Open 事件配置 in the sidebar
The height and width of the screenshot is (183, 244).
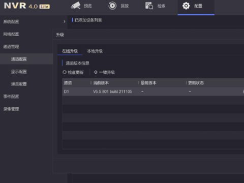coord(11,97)
